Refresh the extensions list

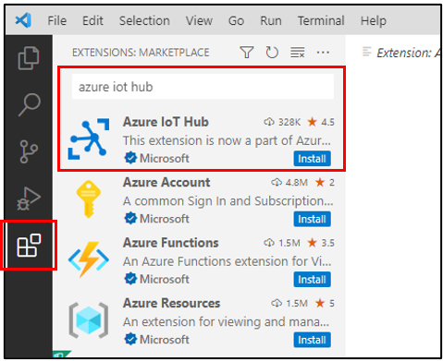click(x=272, y=53)
